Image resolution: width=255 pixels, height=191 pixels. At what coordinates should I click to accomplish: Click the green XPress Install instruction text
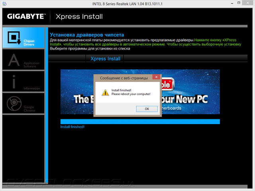point(145,42)
